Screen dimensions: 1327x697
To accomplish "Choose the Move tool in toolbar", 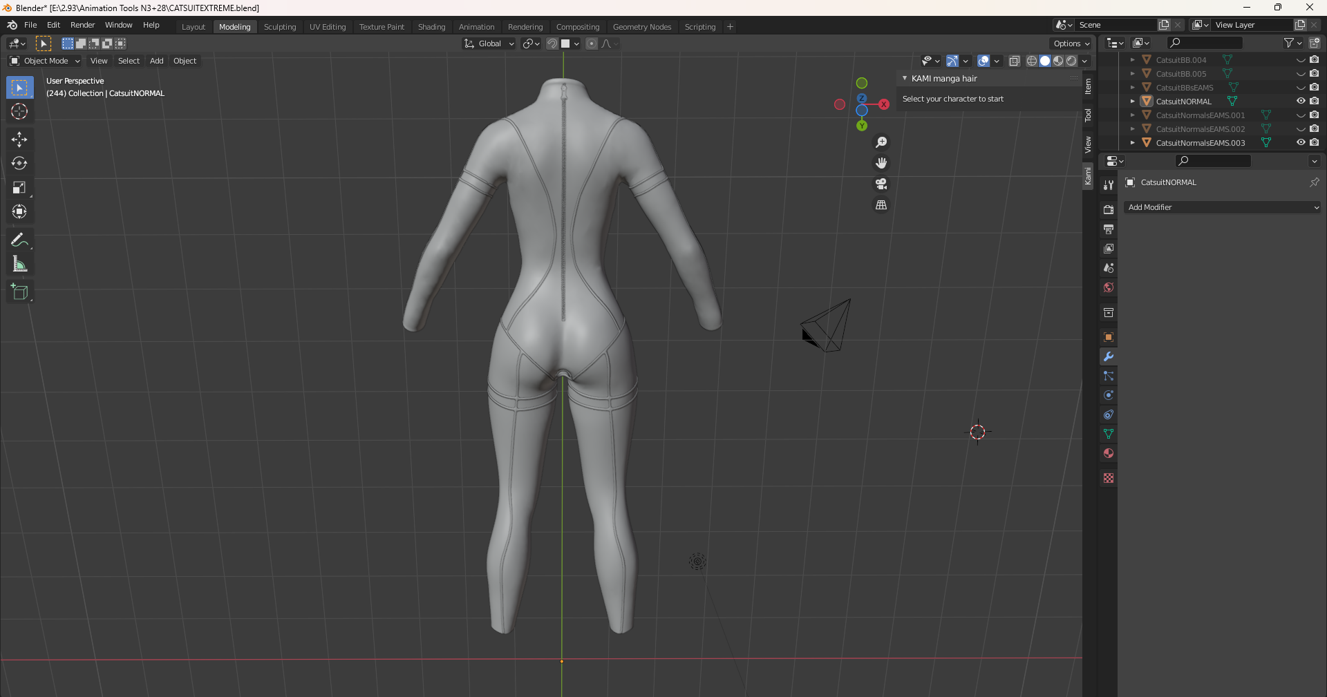I will click(19, 140).
